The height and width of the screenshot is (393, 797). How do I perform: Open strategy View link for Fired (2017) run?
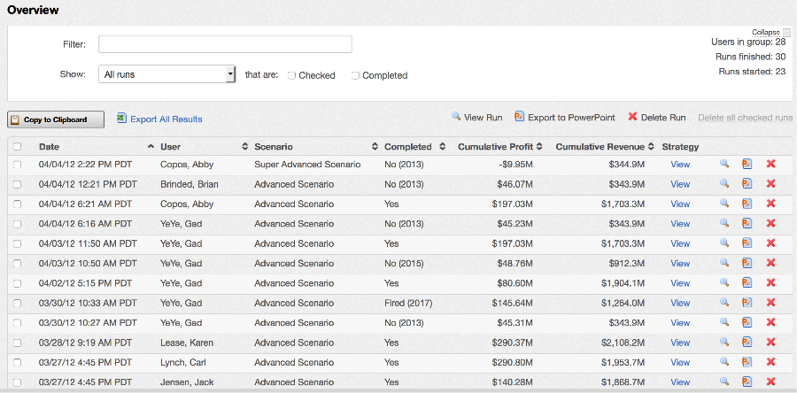[x=680, y=303]
